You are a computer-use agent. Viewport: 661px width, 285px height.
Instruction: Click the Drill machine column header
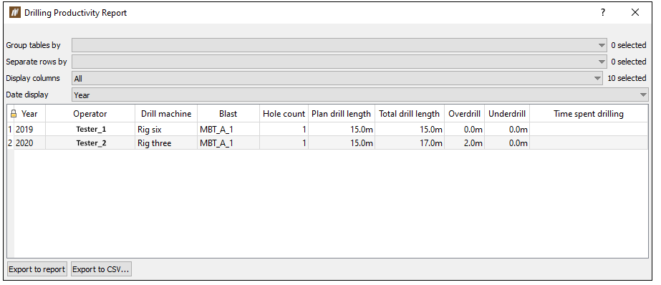[x=166, y=114]
